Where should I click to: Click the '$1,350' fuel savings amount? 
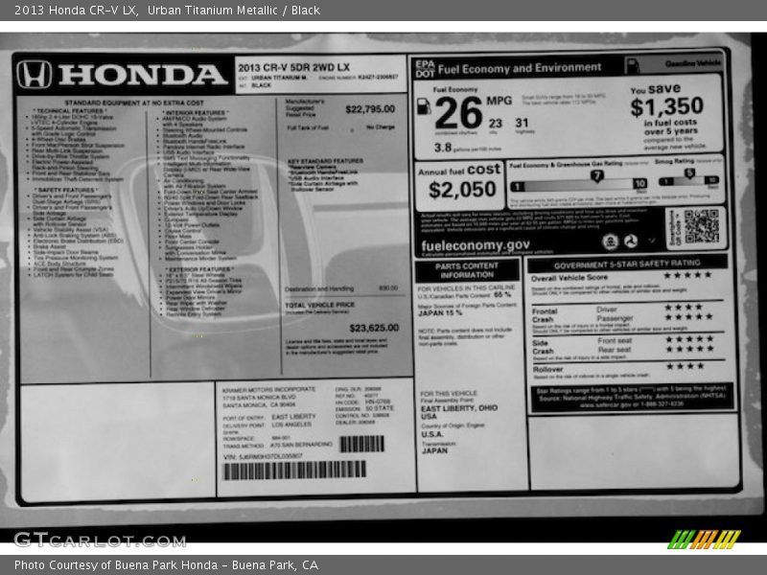666,106
